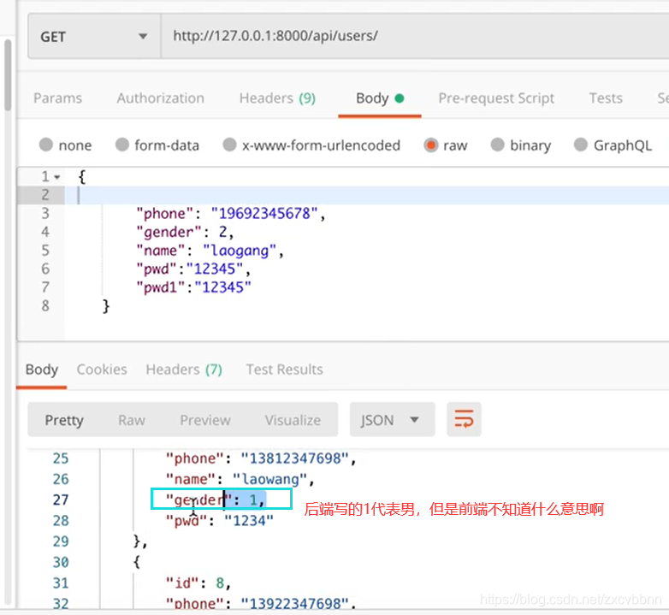Click editor line 2 in request body
The image size is (669, 615).
pyautogui.click(x=367, y=195)
